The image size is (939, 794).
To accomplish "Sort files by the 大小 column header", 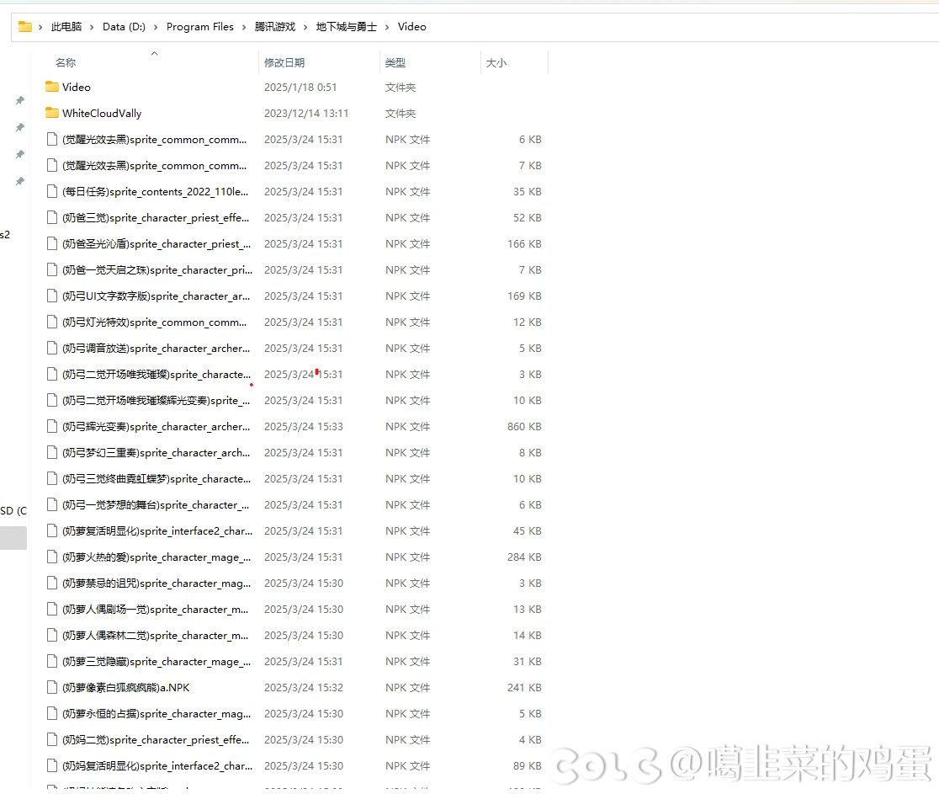I will [x=496, y=62].
